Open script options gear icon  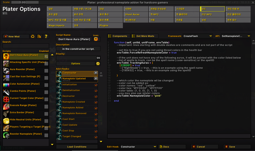(x=98, y=64)
